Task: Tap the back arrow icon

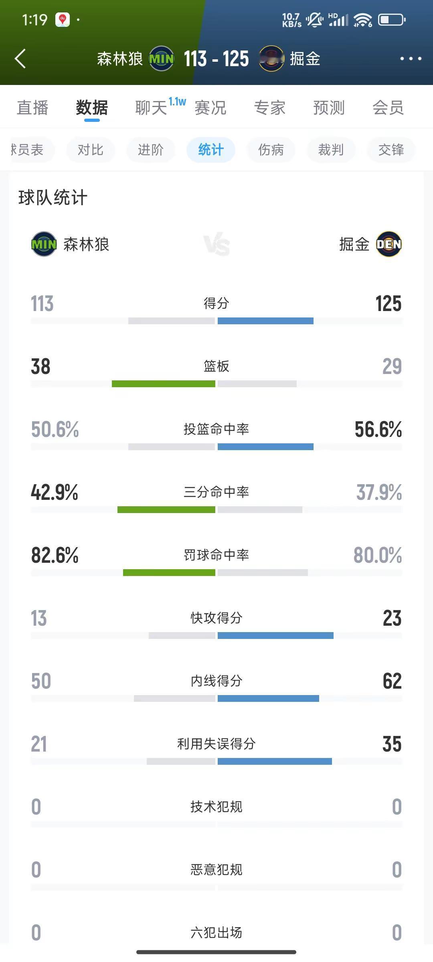Action: [x=20, y=59]
